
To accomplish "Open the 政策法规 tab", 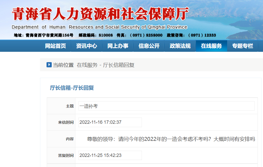I will [x=180, y=46].
